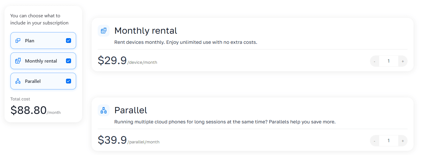Disable the Parallel checkbox

click(68, 81)
